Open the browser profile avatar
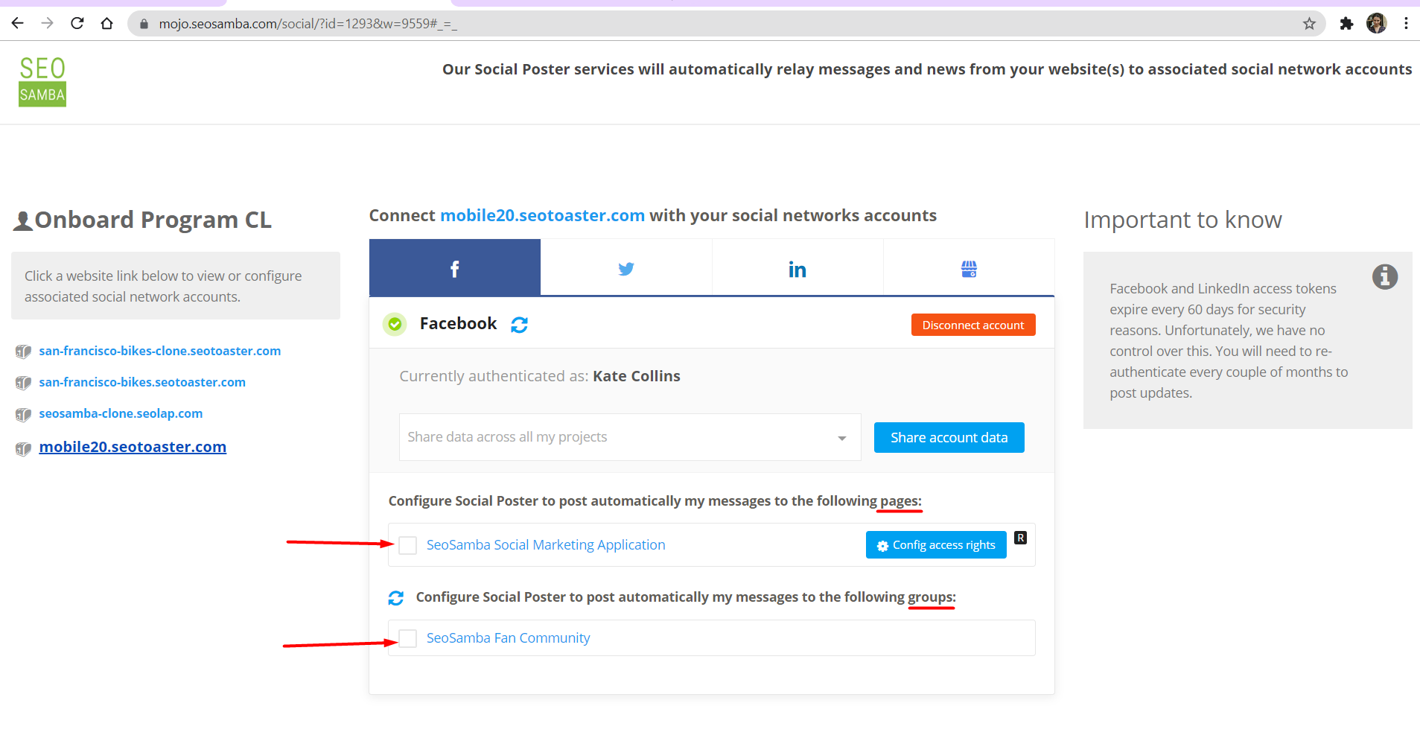This screenshot has width=1420, height=741. click(x=1376, y=23)
